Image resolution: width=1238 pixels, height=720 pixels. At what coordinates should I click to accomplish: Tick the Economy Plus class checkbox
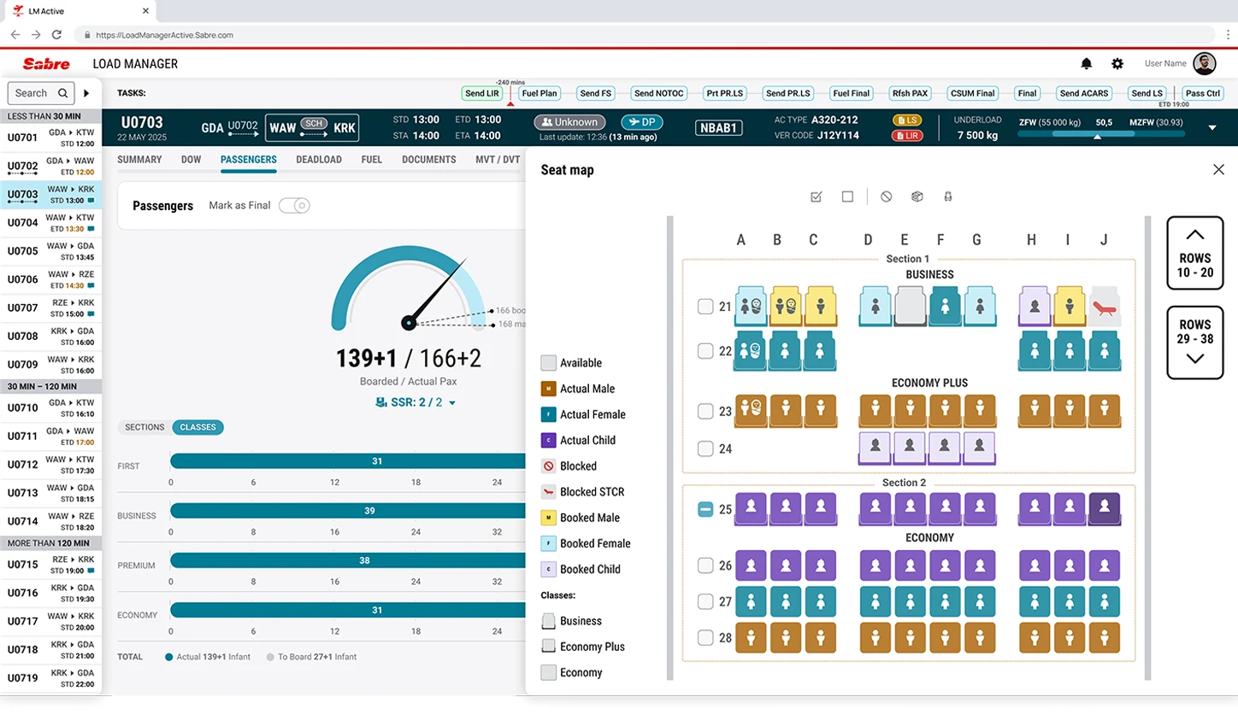pyautogui.click(x=549, y=647)
